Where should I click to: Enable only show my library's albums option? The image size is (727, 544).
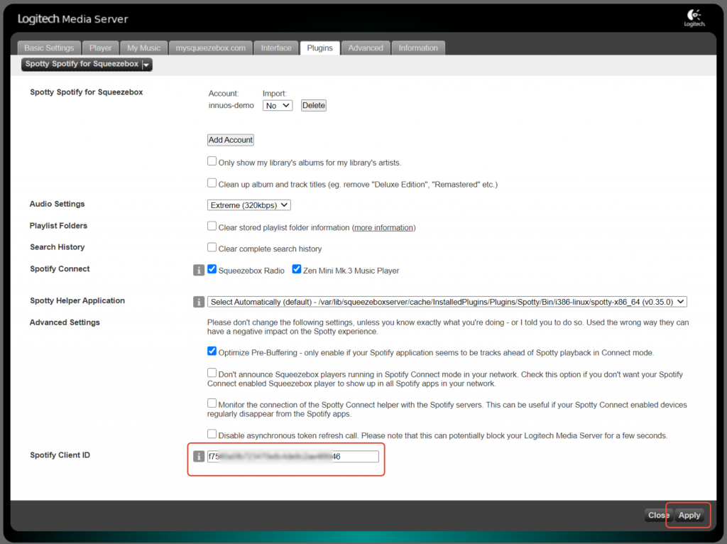[x=212, y=161]
